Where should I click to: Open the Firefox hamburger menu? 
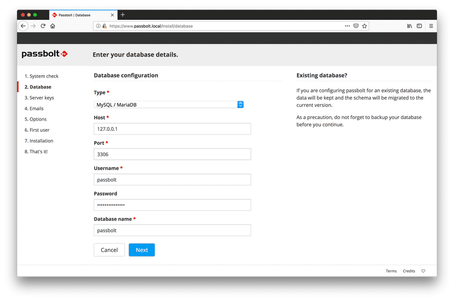[x=431, y=26]
